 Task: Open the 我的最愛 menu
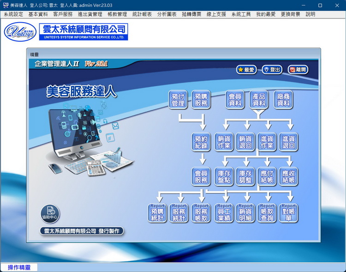click(x=266, y=14)
